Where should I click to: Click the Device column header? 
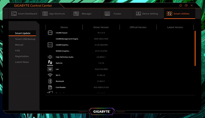click(64, 27)
